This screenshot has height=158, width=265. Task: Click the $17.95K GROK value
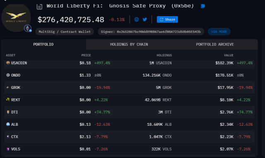pyautogui.click(x=225, y=88)
